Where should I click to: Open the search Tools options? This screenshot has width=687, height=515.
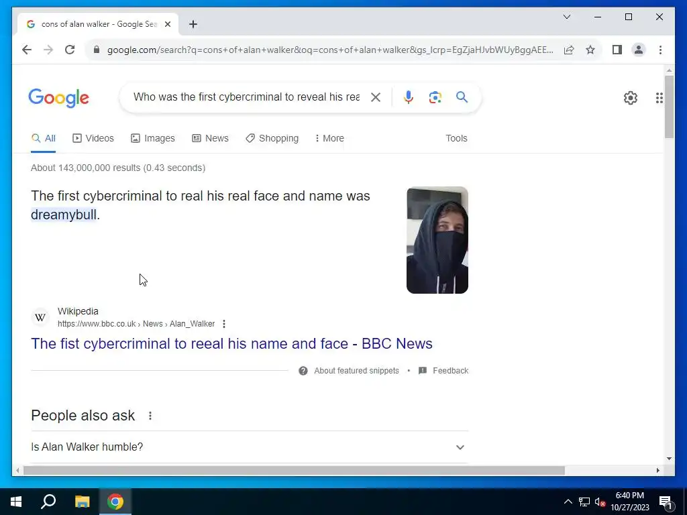click(456, 138)
